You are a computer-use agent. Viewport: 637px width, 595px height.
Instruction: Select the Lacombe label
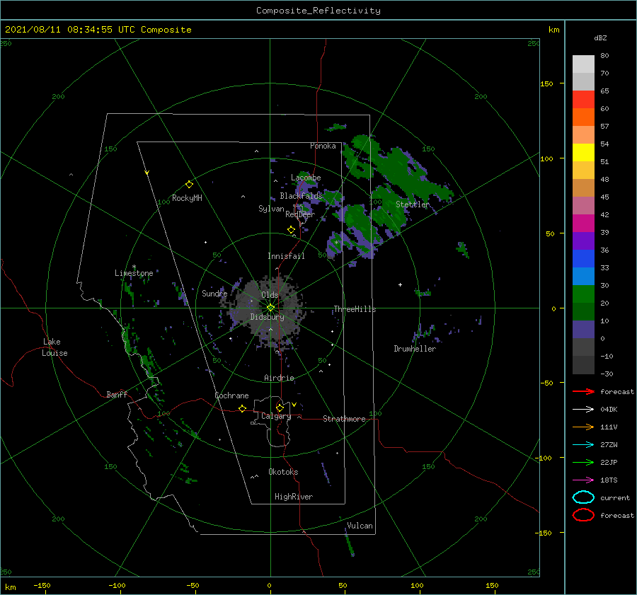coord(306,178)
